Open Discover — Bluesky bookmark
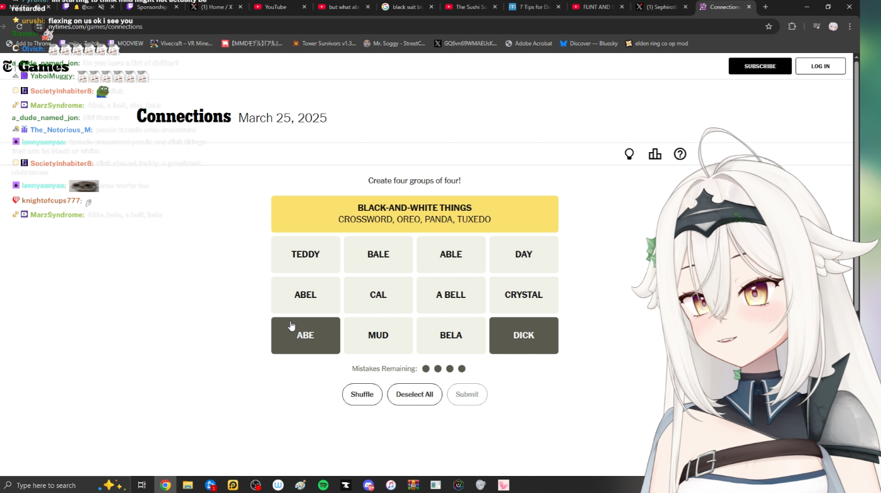 (589, 44)
